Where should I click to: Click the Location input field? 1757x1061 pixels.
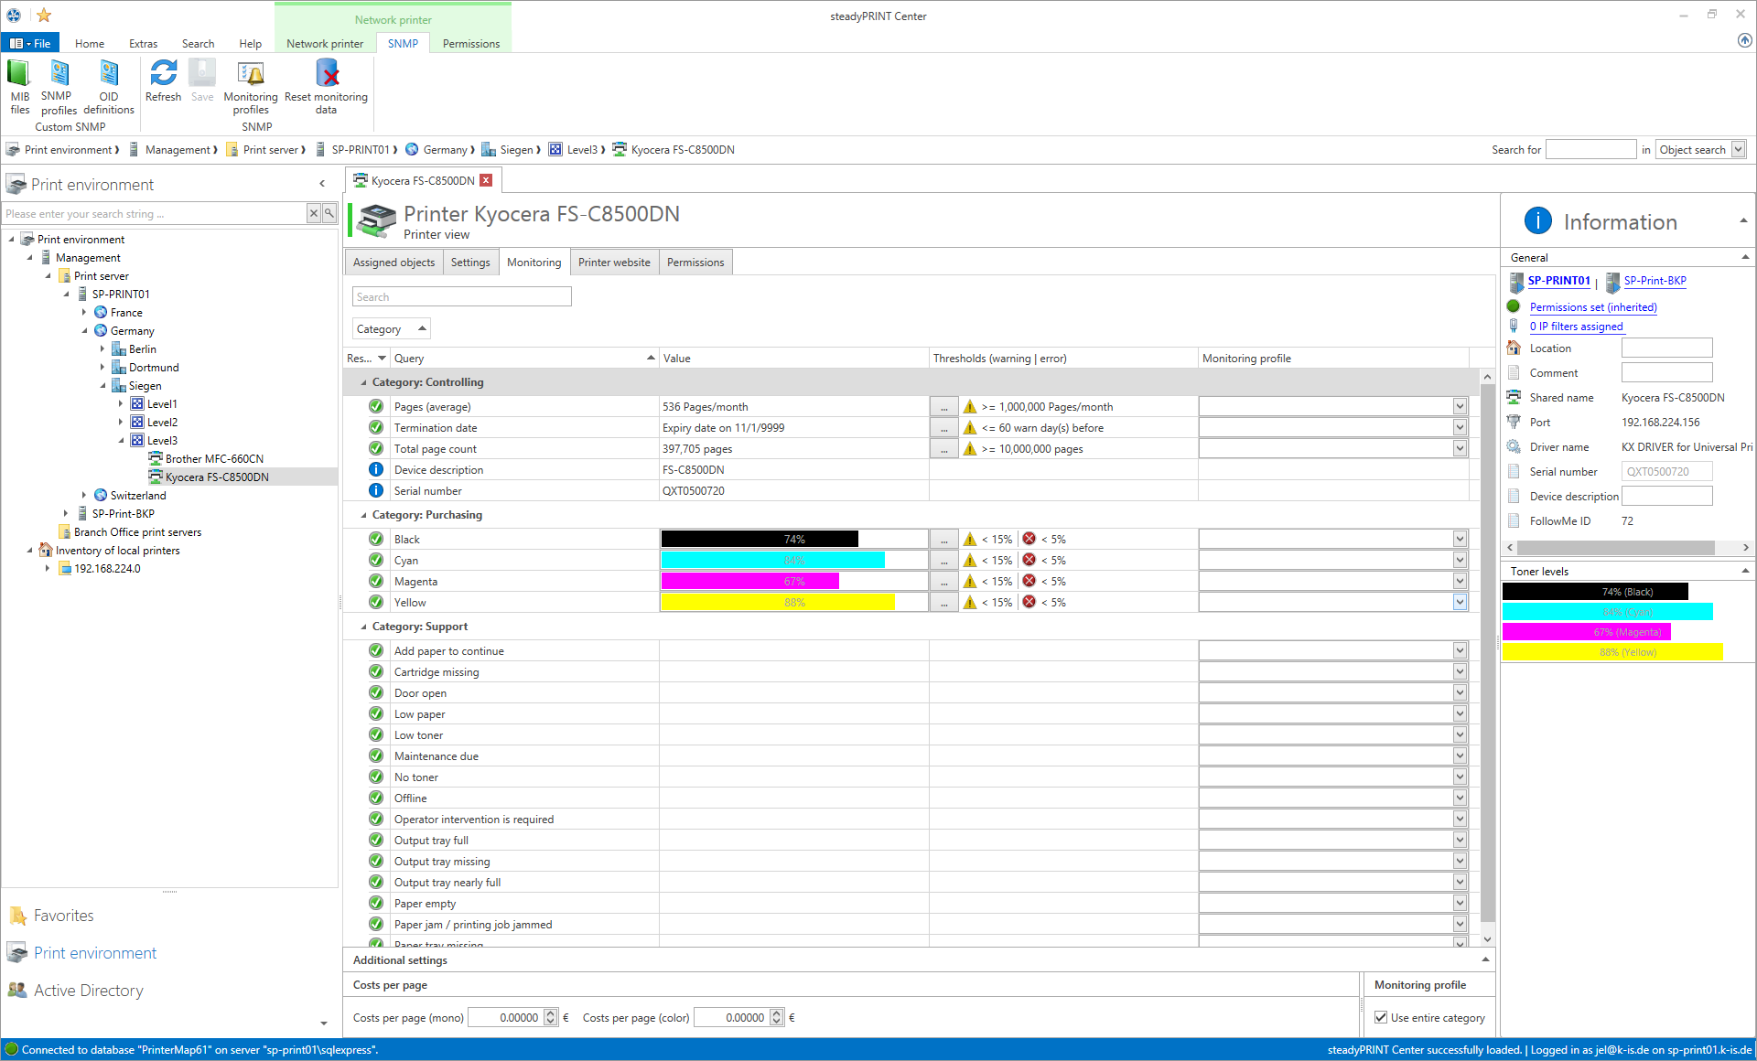(1666, 348)
